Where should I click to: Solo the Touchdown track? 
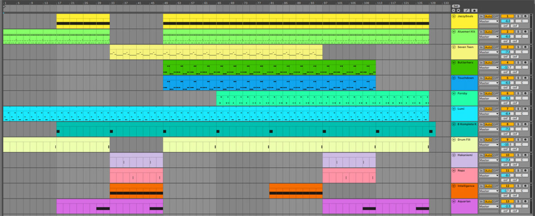(518, 77)
